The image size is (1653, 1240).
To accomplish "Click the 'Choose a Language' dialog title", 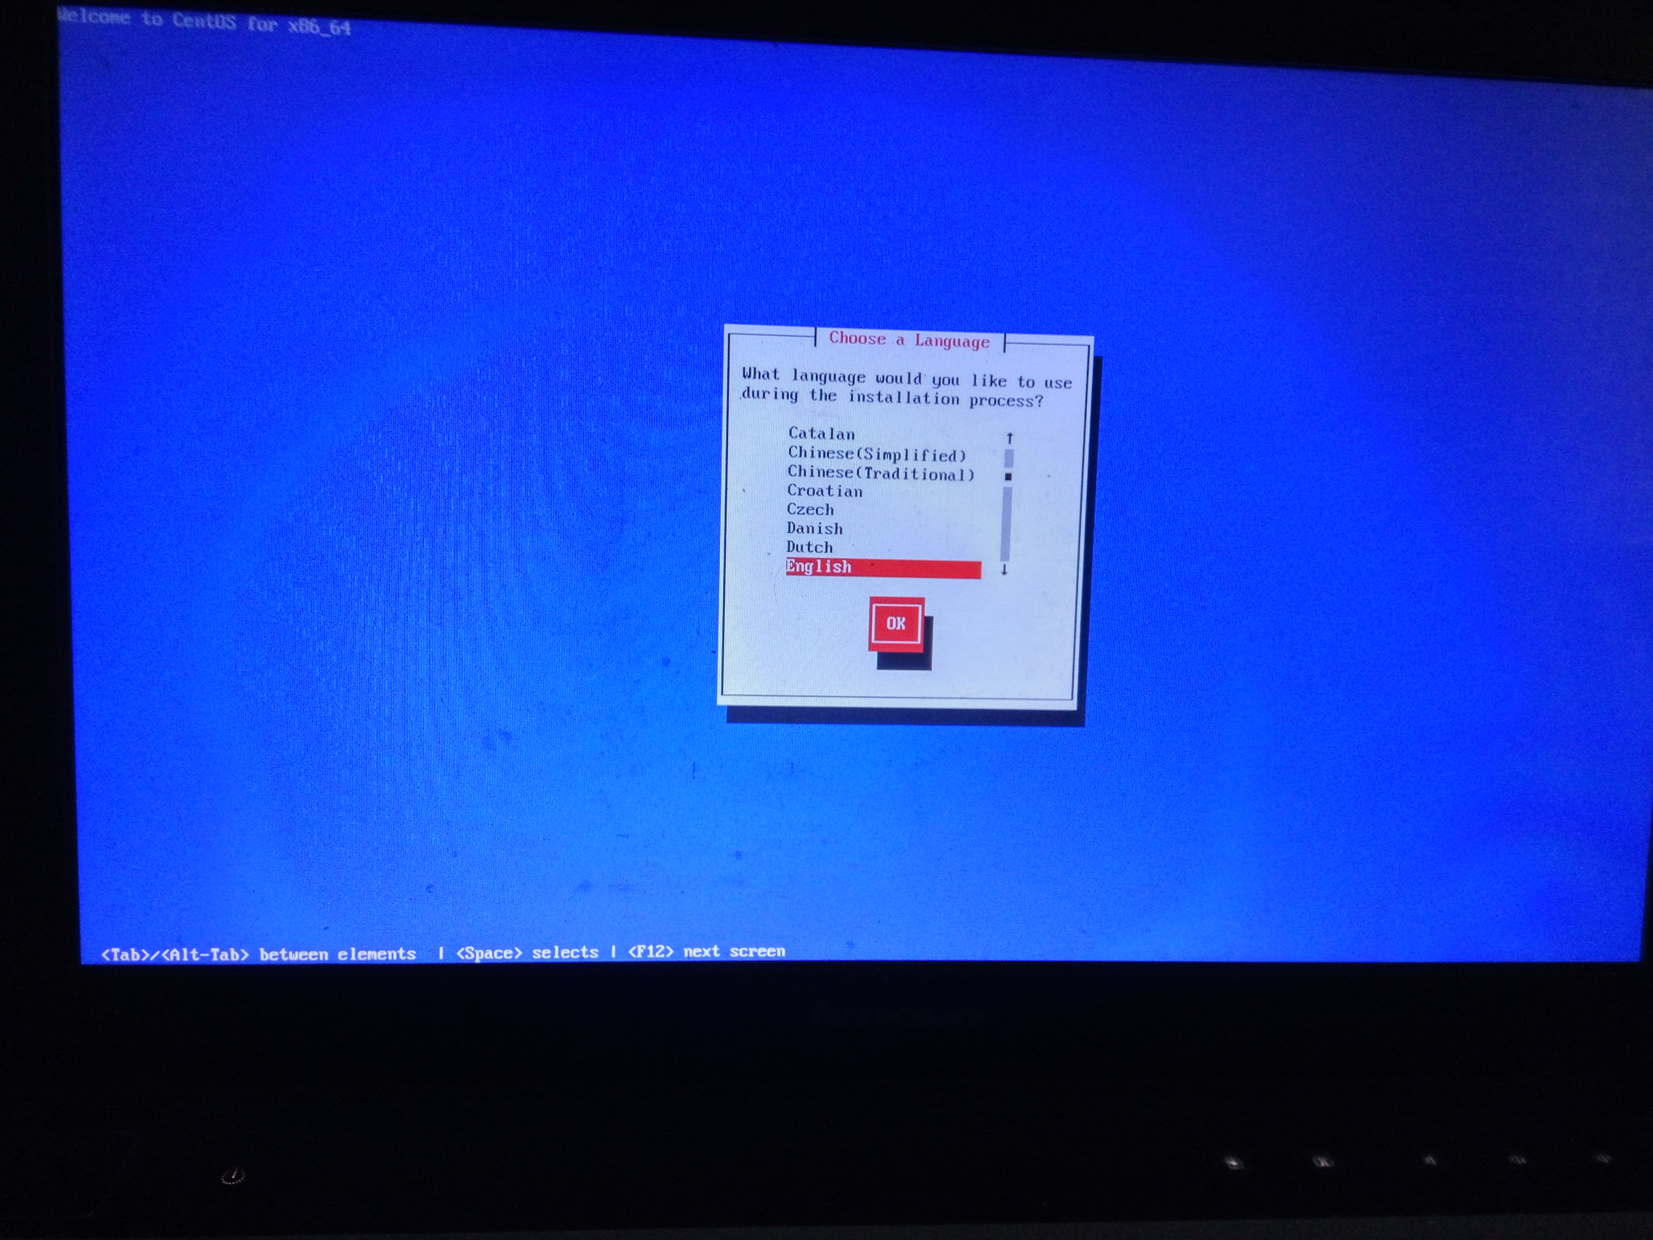I will (x=909, y=340).
